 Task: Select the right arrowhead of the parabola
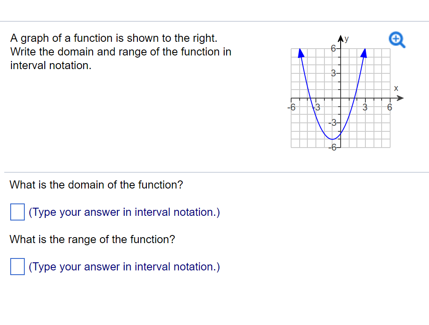pyautogui.click(x=363, y=53)
